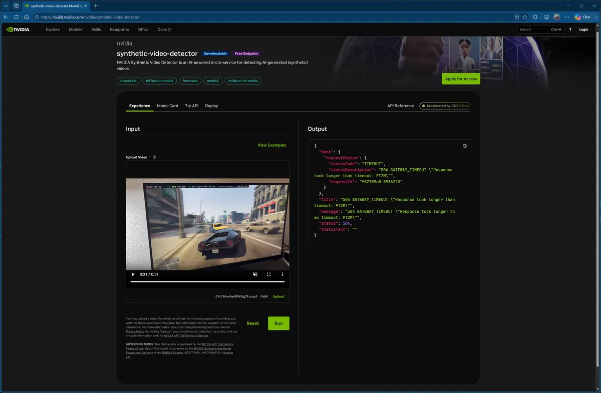
Task: Open a new browser tab
Action: click(x=96, y=6)
